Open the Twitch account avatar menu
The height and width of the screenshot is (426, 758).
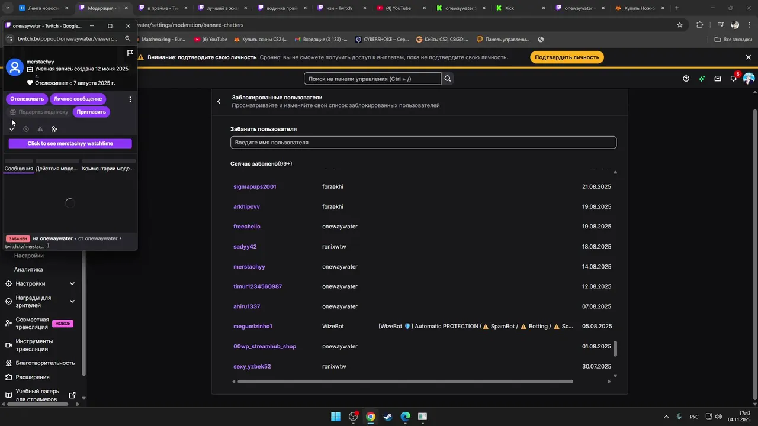tap(749, 79)
